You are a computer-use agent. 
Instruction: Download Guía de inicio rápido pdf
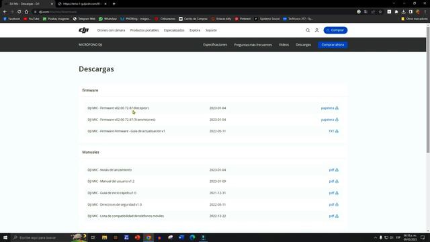(x=334, y=193)
